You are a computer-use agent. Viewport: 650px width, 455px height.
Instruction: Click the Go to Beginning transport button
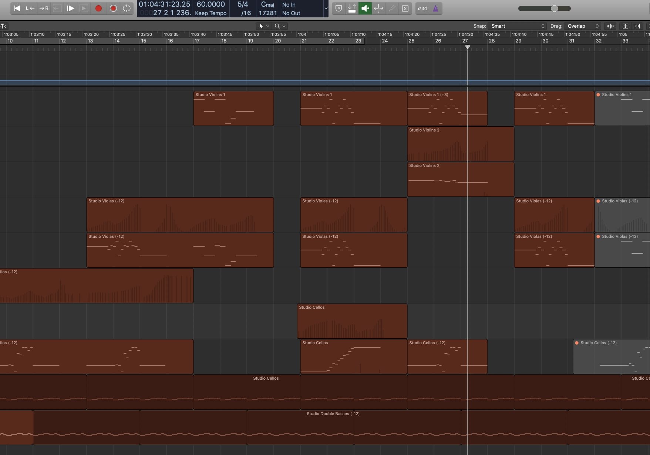click(x=17, y=8)
